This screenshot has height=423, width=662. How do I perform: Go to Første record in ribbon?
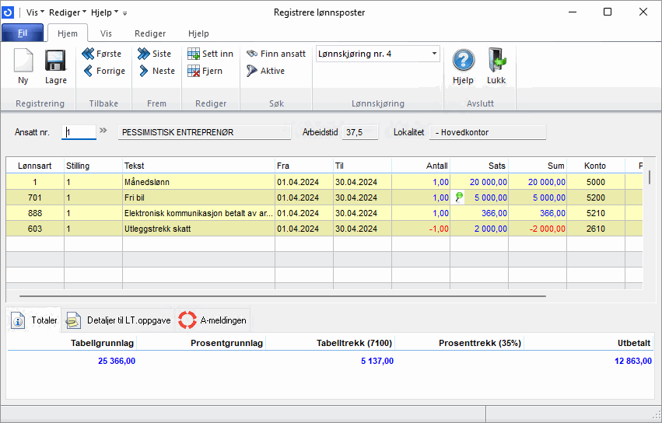pyautogui.click(x=102, y=54)
